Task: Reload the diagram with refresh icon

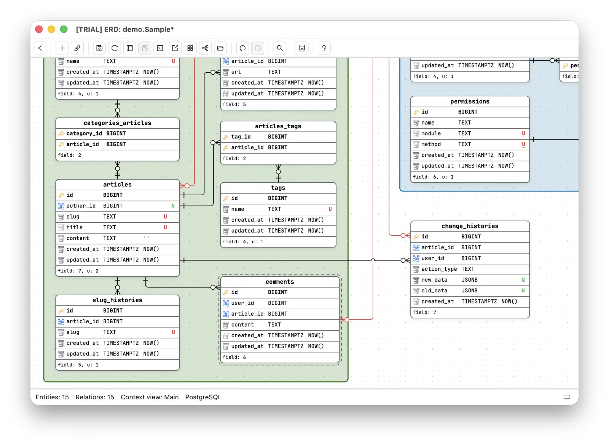Action: tap(115, 48)
